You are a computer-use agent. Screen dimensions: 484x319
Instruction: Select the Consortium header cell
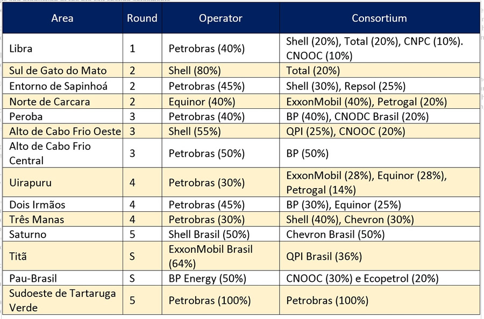coord(380,18)
